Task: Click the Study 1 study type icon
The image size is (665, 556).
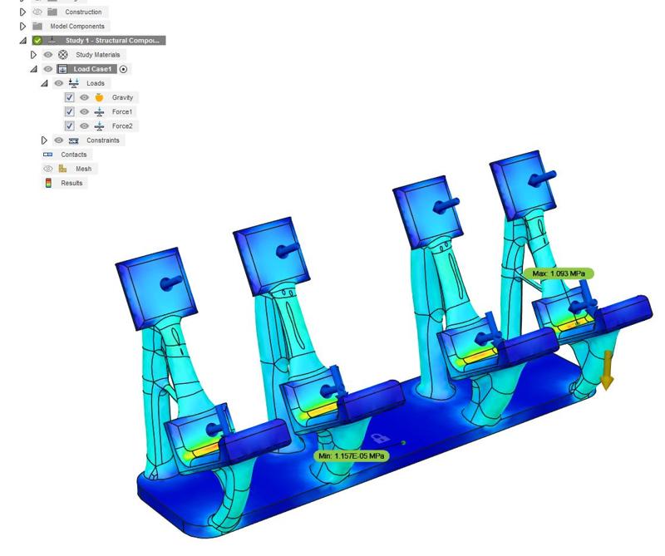Action: tap(52, 40)
